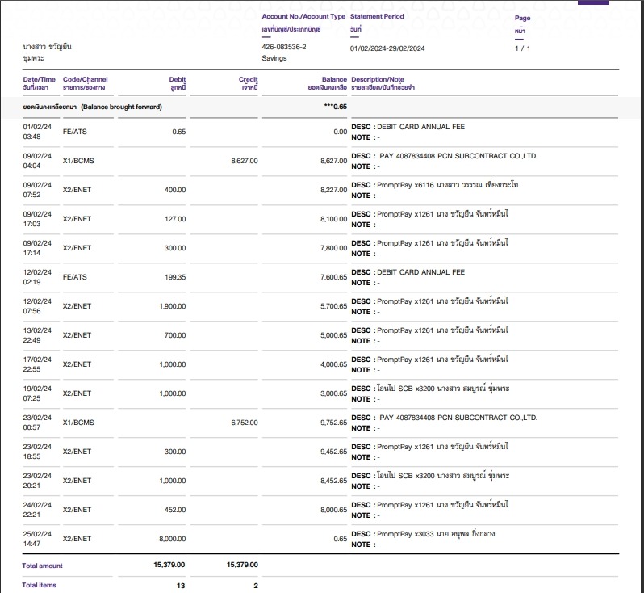The width and height of the screenshot is (644, 593).
Task: Select the 8,627.00 credit amount
Action: [244, 161]
